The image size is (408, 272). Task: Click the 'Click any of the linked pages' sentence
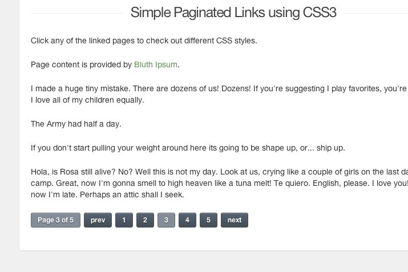(144, 41)
